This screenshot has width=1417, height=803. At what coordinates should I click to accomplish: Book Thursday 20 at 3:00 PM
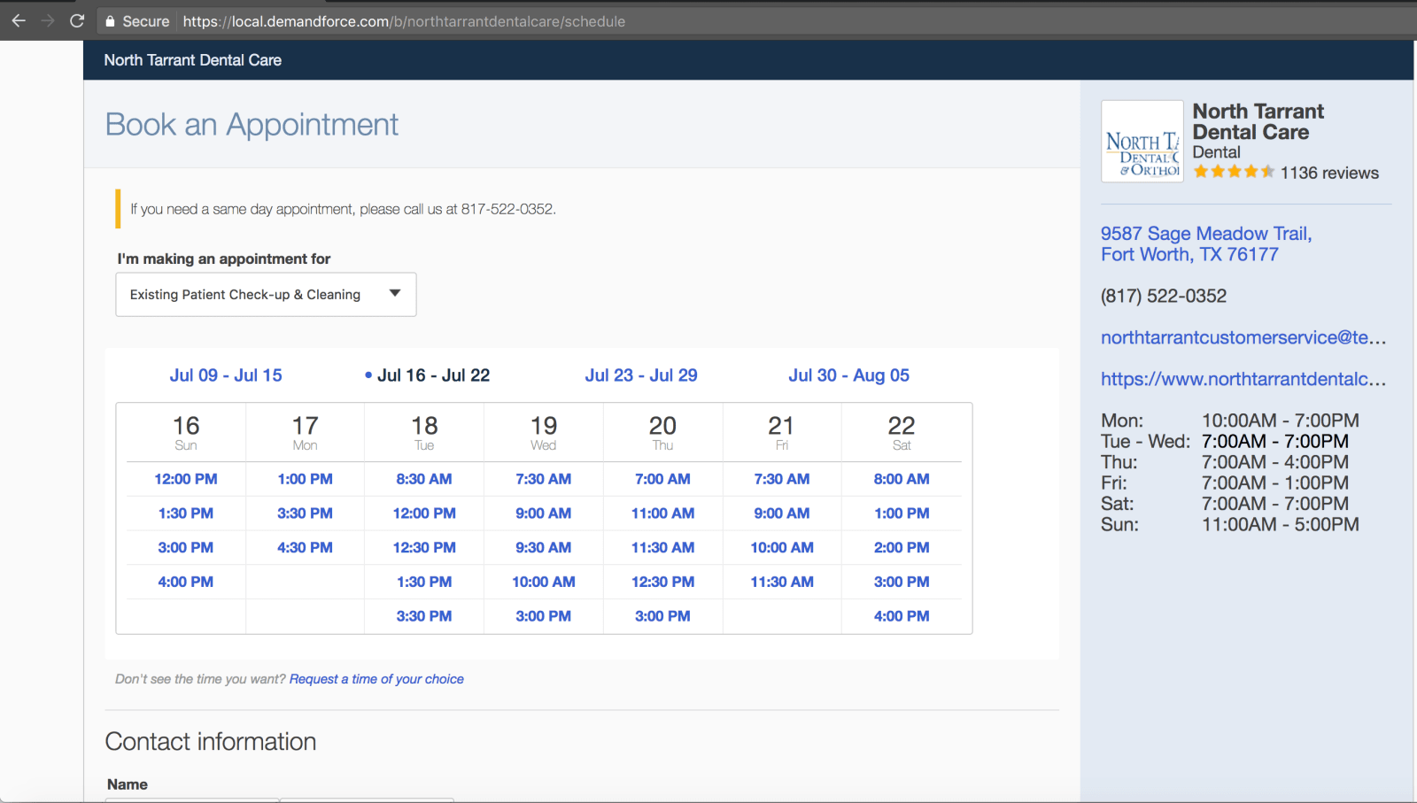(x=662, y=616)
